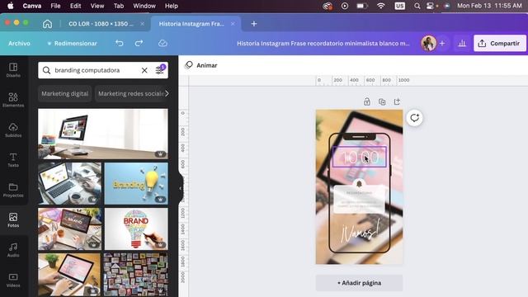Collapse the side panel handle

(x=181, y=188)
